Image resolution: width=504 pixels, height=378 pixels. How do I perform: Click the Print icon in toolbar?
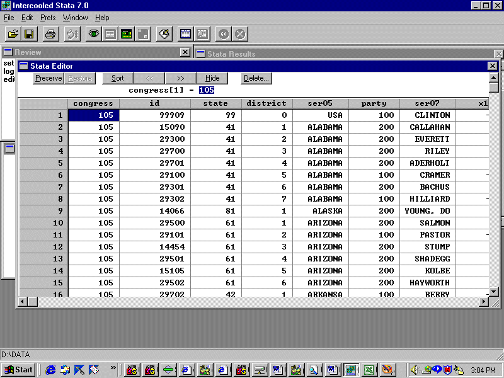[x=50, y=34]
